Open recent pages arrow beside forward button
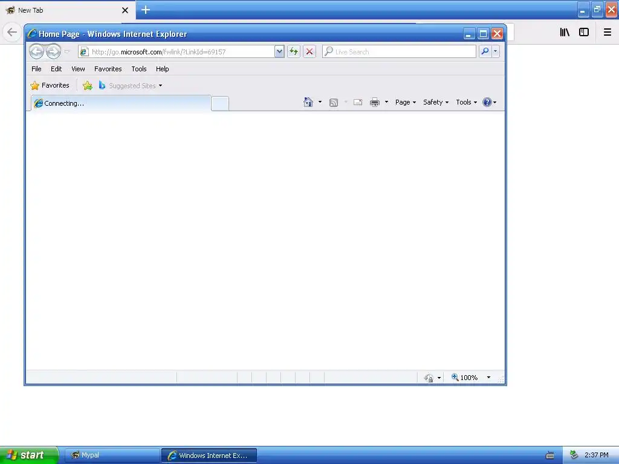This screenshot has width=619, height=464. (x=66, y=51)
